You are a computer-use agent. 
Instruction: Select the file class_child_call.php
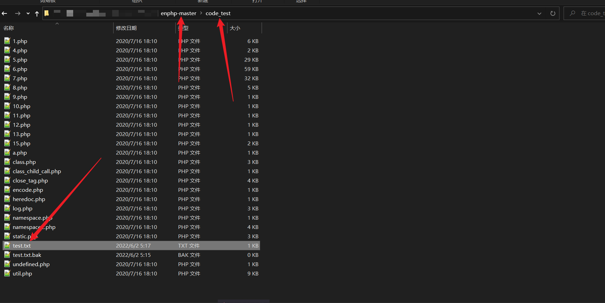[x=37, y=171]
